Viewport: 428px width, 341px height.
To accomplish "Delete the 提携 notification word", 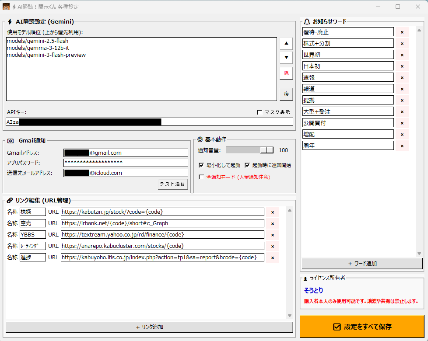I will coord(402,100).
